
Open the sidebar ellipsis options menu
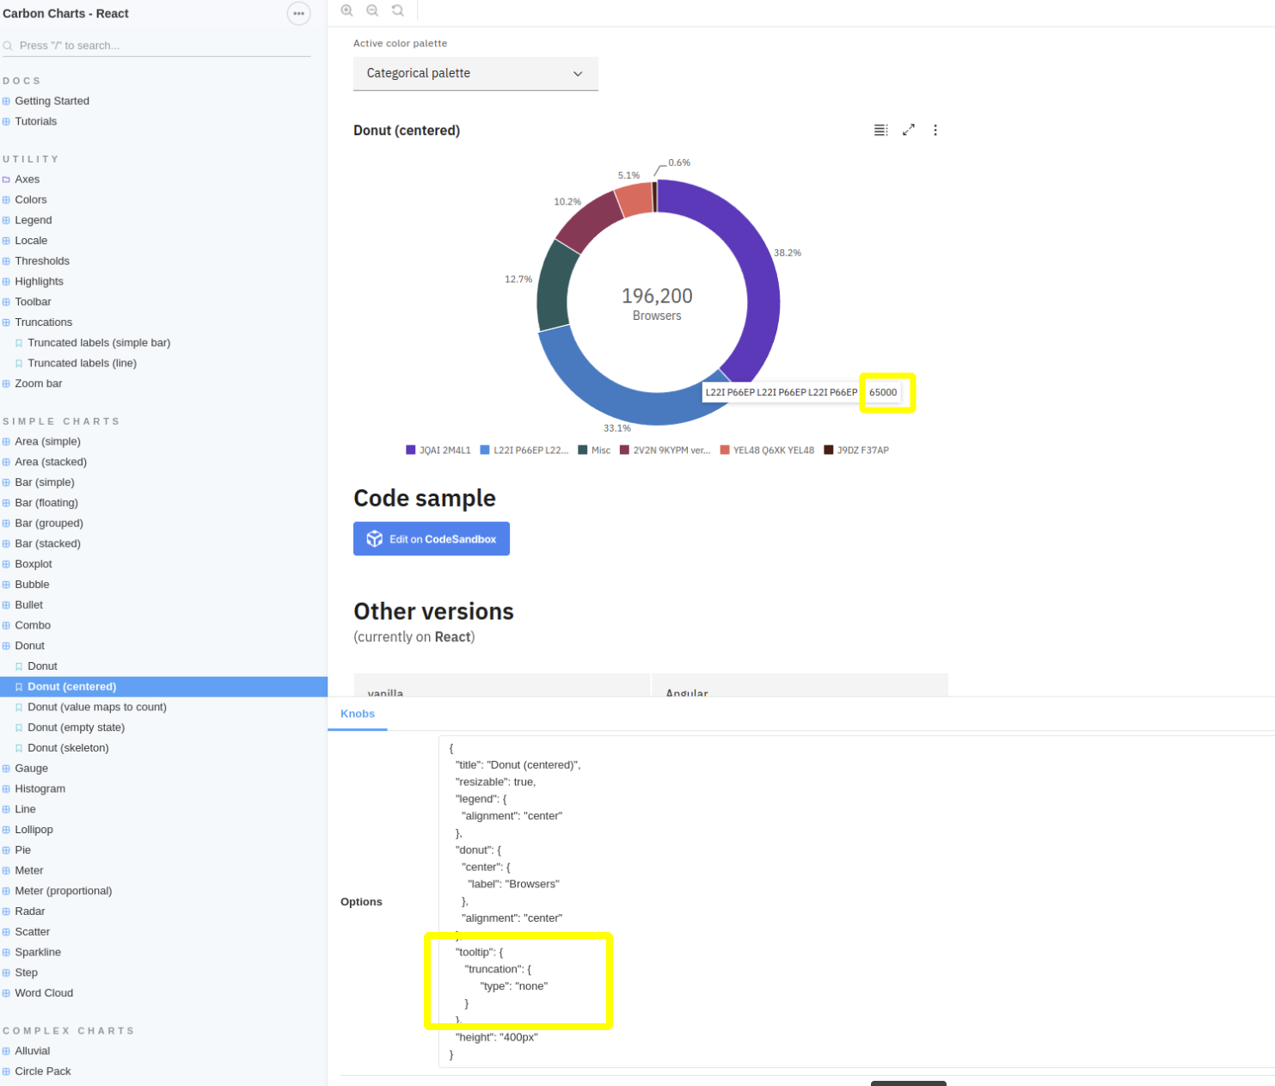298,14
